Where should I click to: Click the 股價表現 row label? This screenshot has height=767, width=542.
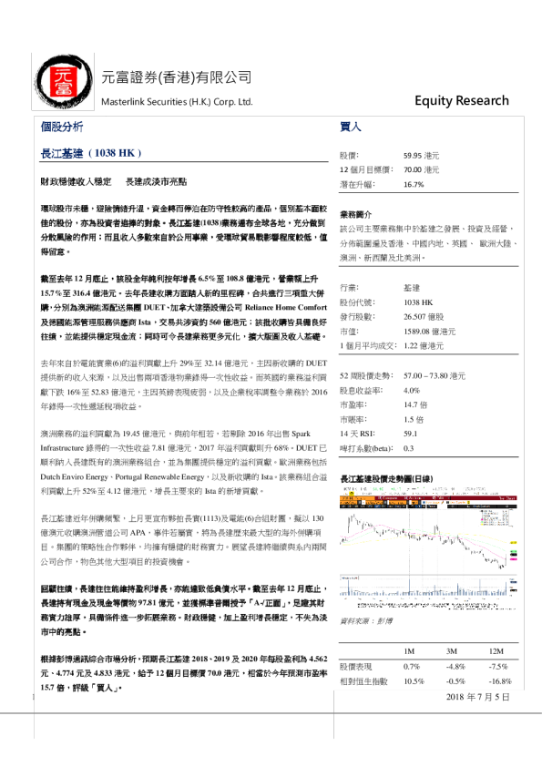coord(355,666)
